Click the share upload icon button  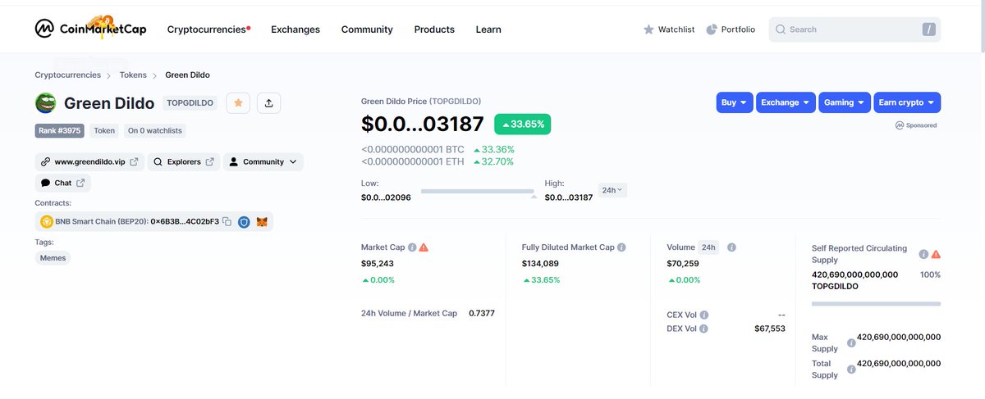[x=269, y=103]
